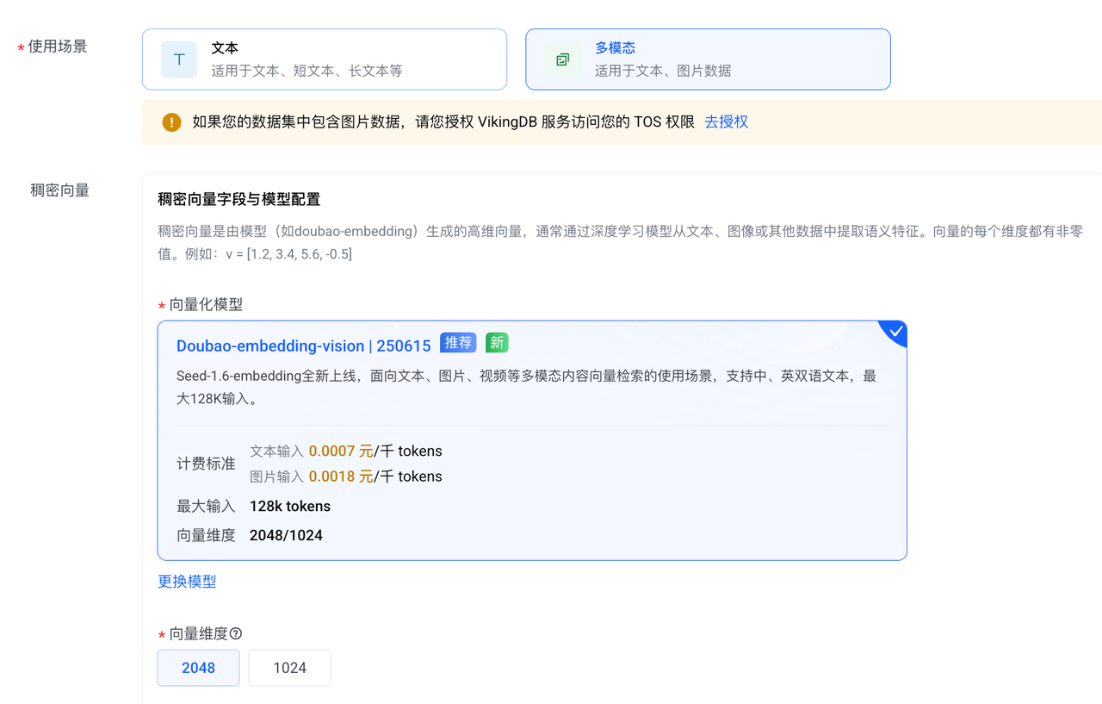Choose 1024 vector dimension

pyautogui.click(x=289, y=668)
